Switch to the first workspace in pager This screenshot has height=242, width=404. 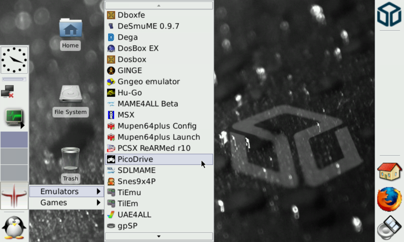pos(14,140)
